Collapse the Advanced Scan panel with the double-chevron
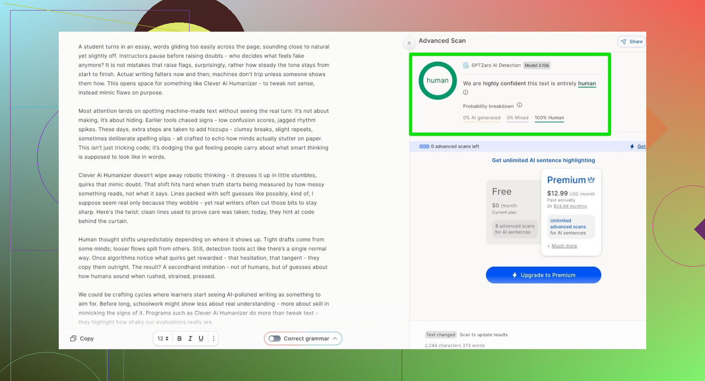Viewport: 705px width, 381px height. click(409, 43)
